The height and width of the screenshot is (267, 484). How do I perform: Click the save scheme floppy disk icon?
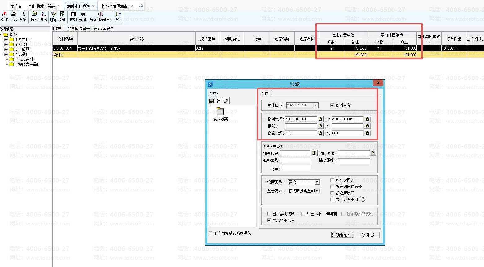point(212,101)
